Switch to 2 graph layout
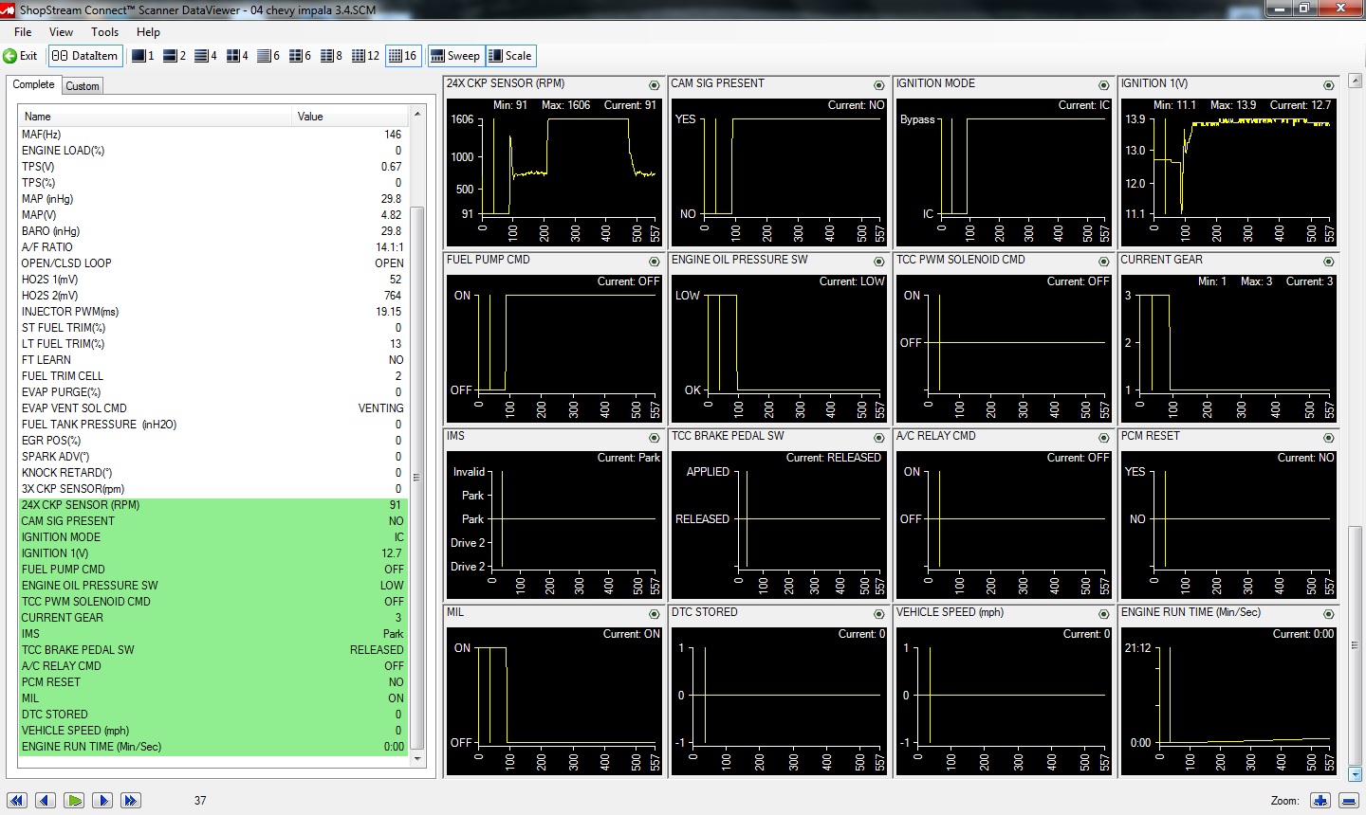This screenshot has height=815, width=1366. pyautogui.click(x=174, y=56)
